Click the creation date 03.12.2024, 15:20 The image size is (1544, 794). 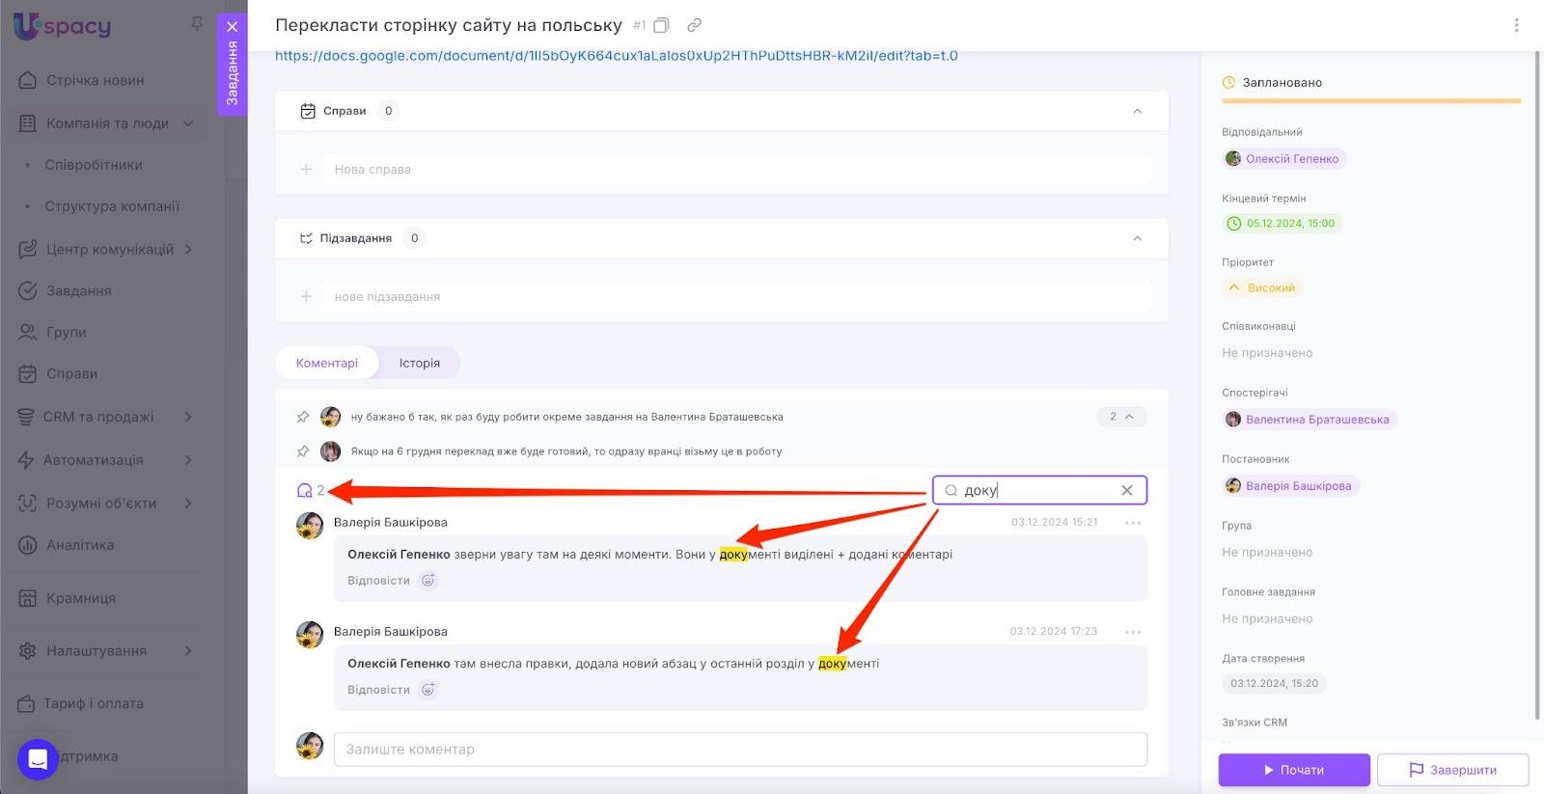click(x=1274, y=684)
